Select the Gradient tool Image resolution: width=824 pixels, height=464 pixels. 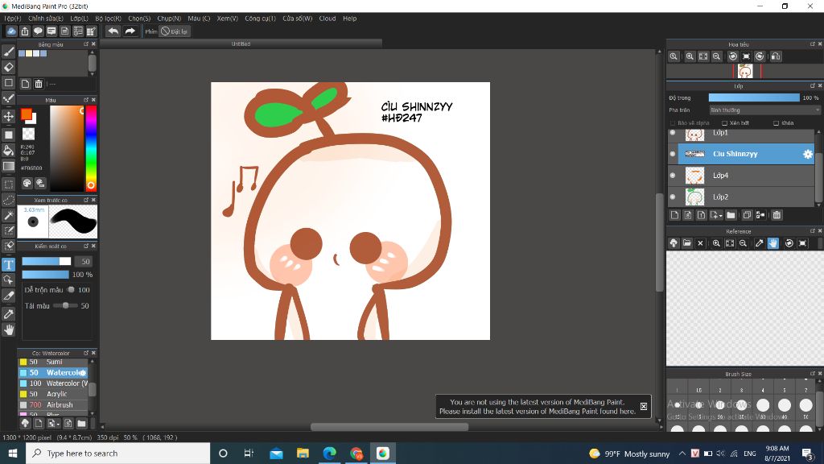(x=8, y=166)
